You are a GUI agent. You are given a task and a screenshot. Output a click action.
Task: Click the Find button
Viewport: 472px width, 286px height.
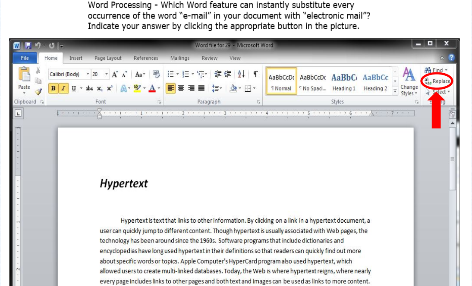436,70
